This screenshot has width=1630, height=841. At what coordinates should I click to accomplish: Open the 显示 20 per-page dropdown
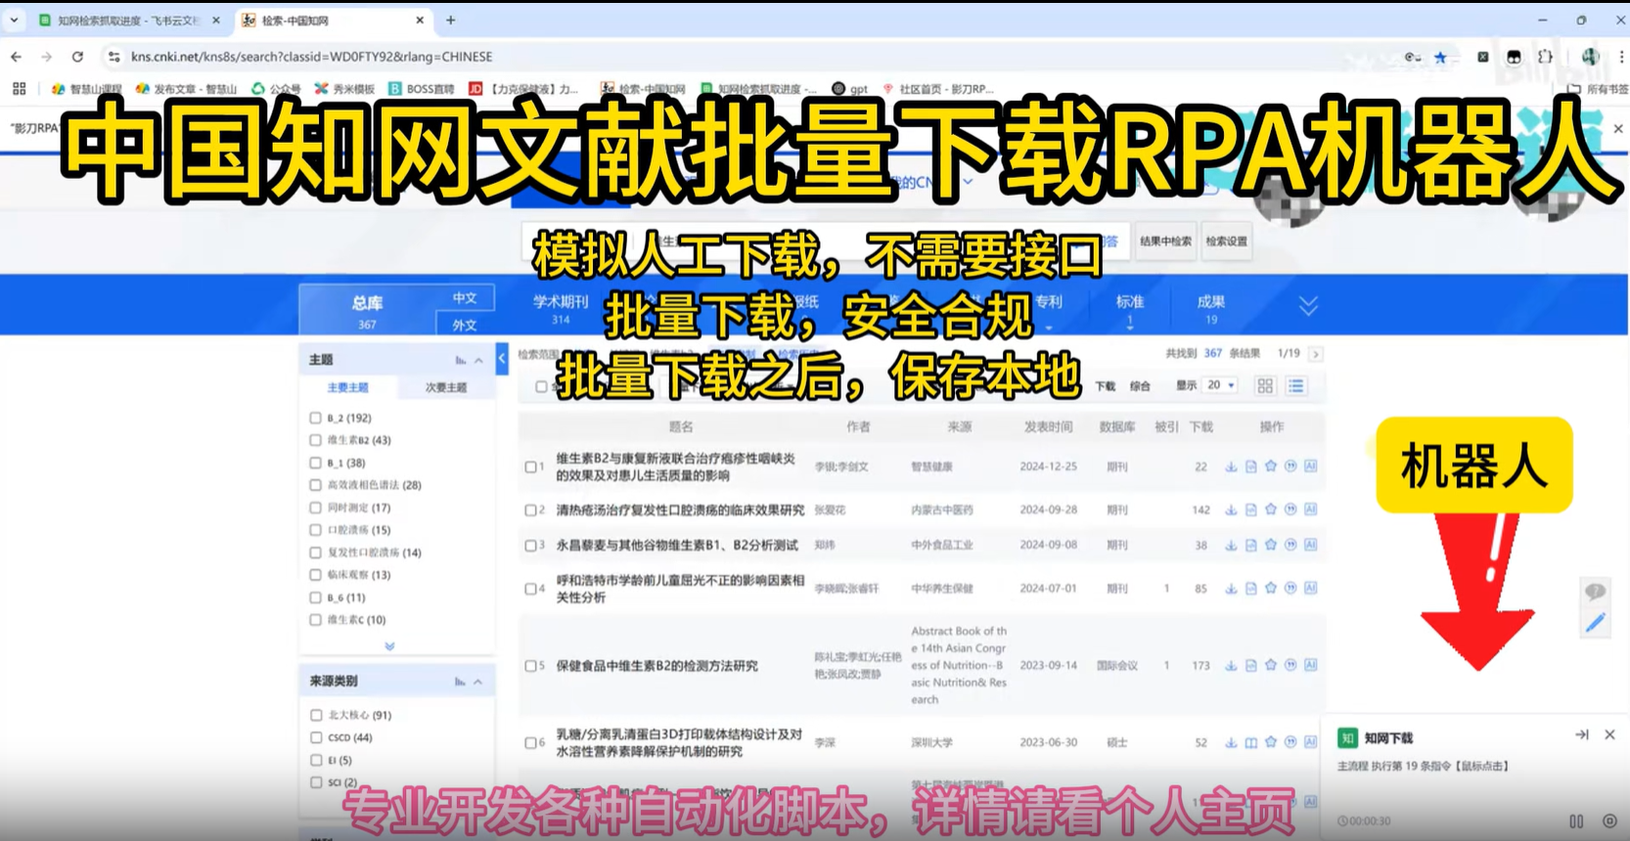(x=1221, y=385)
